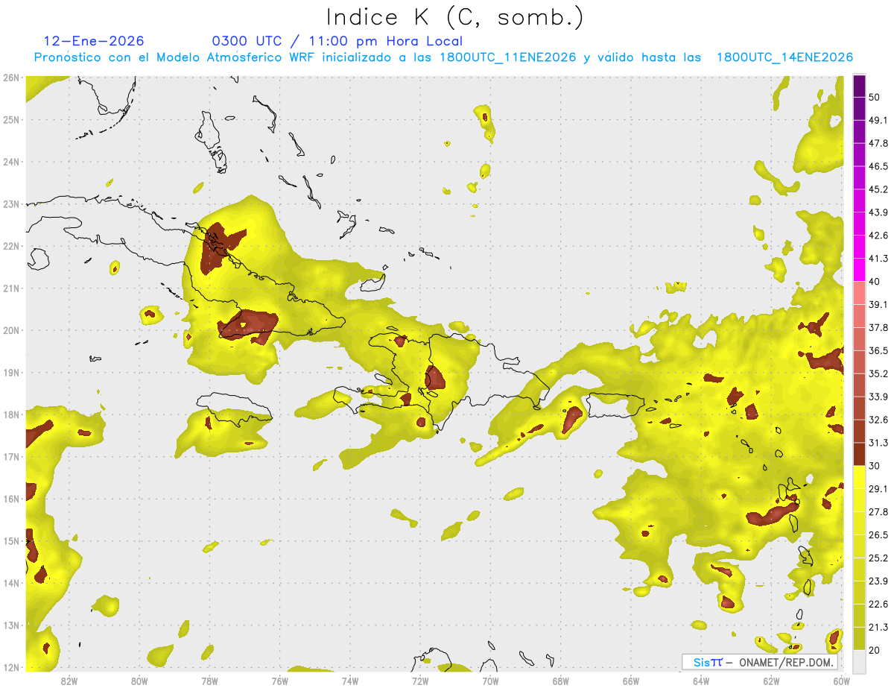The width and height of the screenshot is (894, 691).
Task: Click the Puerto Rico island outline on the map
Action: [x=615, y=406]
